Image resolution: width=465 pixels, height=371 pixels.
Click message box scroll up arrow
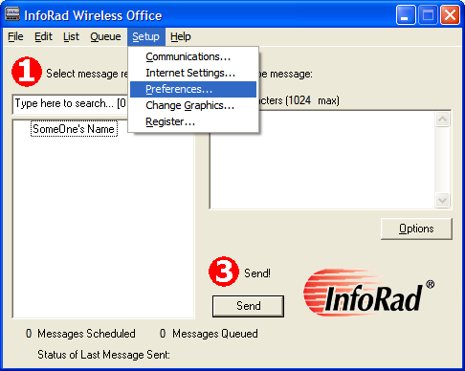click(x=442, y=120)
